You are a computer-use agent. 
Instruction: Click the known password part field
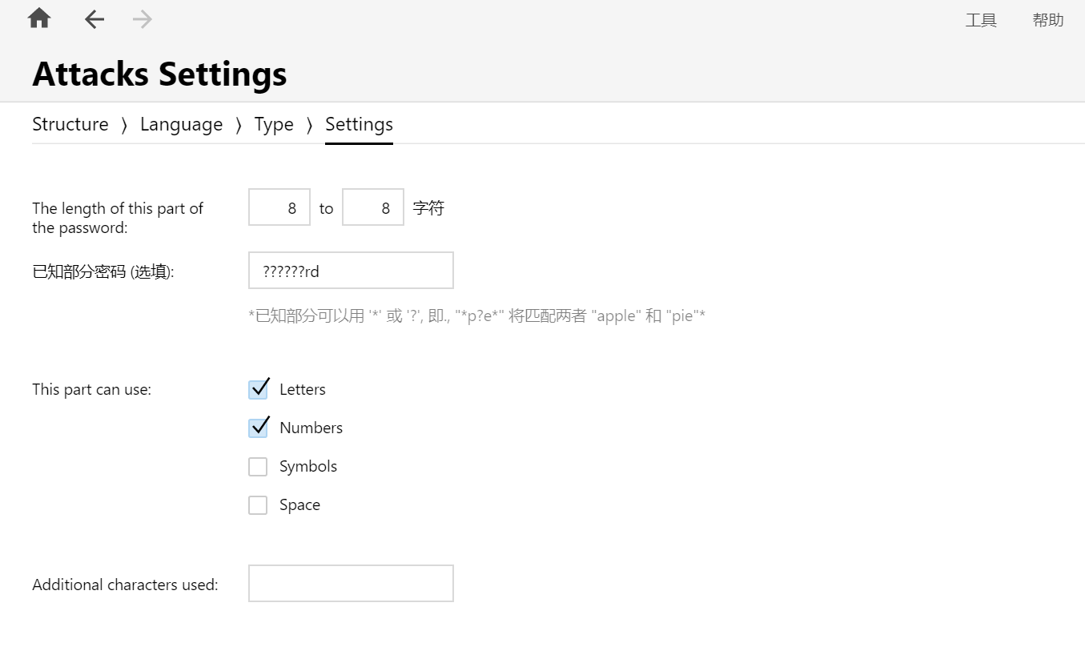pos(351,271)
